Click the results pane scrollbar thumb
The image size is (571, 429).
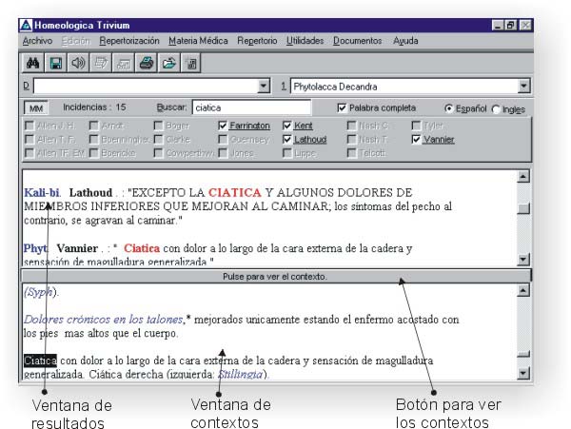pos(523,208)
